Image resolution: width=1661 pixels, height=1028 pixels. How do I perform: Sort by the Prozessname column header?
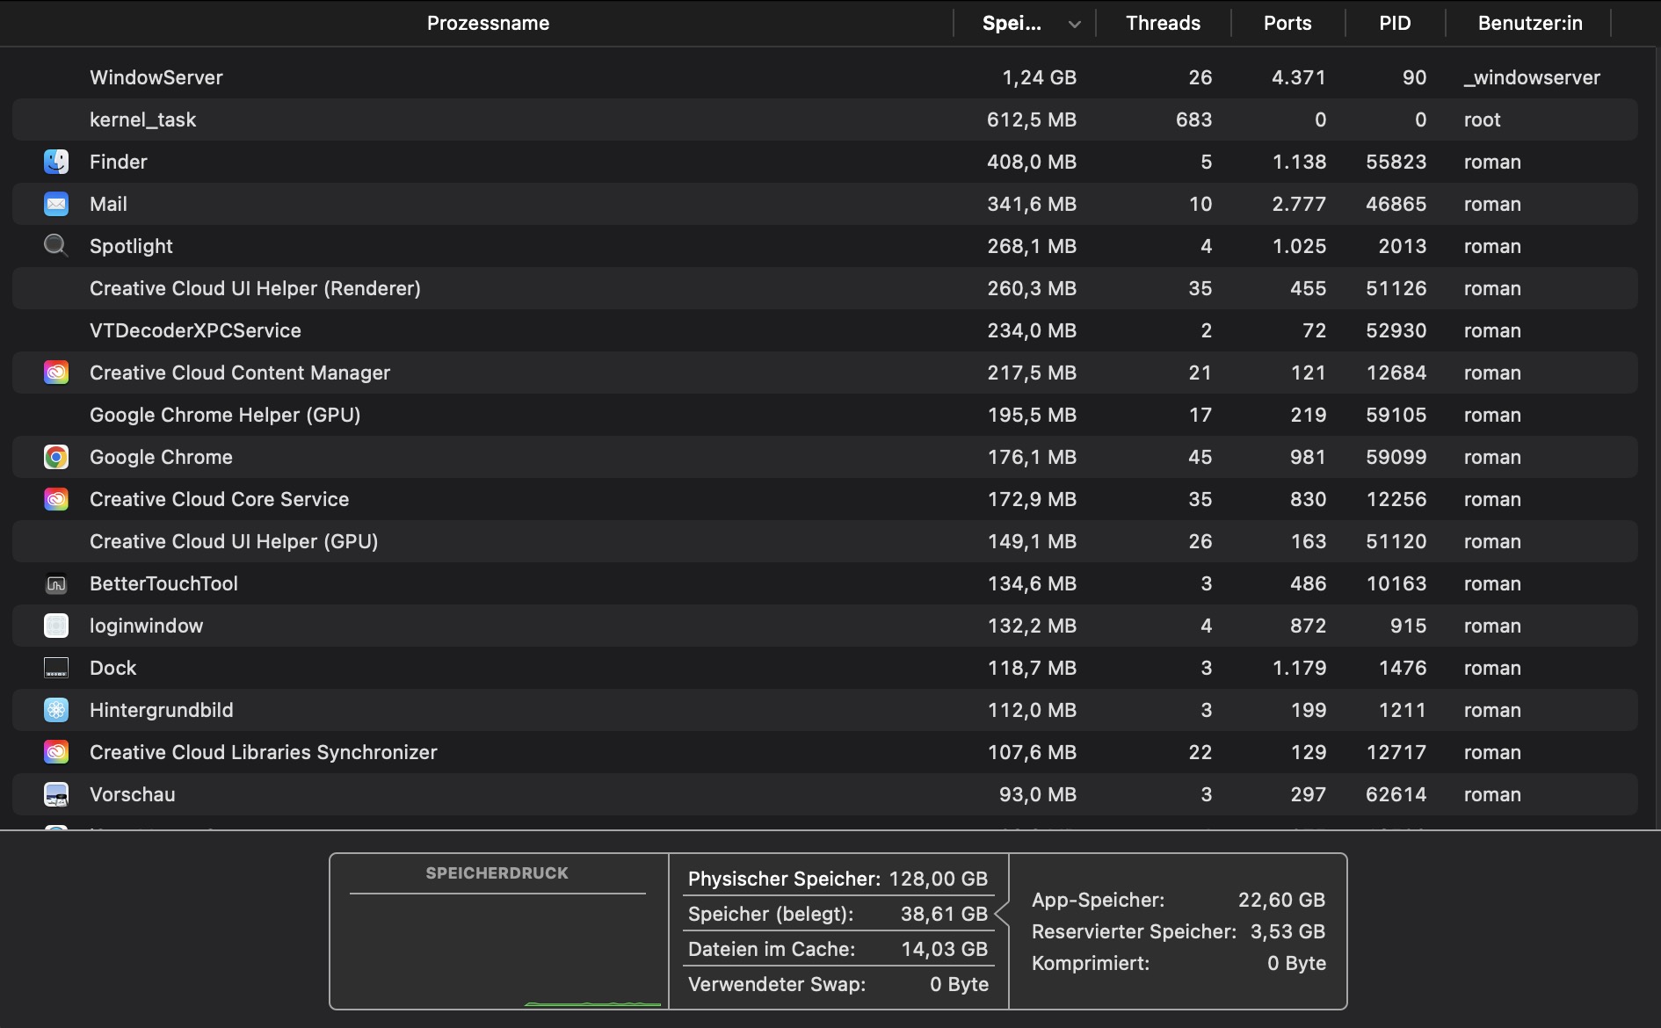[x=488, y=23]
